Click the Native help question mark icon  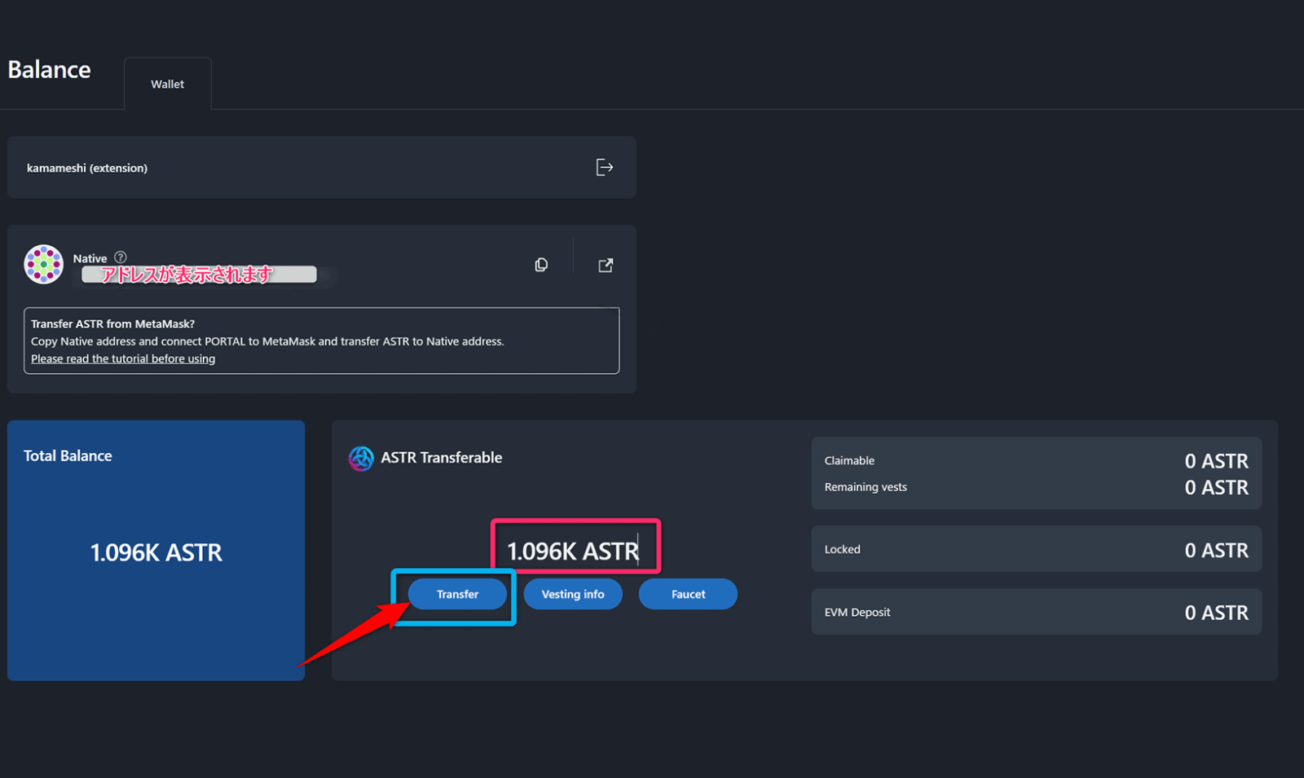[x=121, y=257]
